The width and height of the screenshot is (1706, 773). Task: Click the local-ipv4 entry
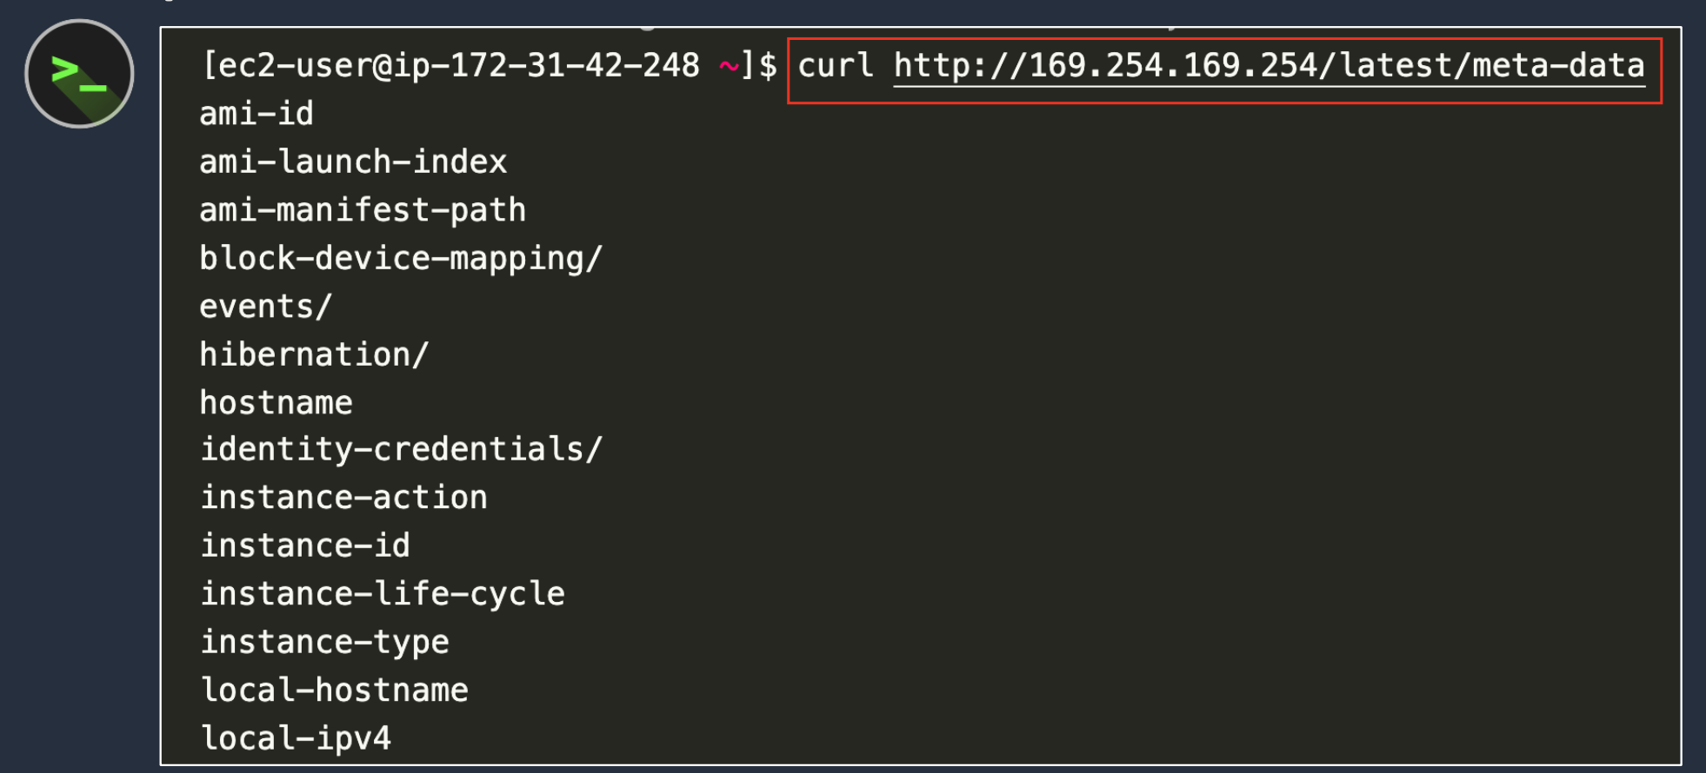coord(296,738)
